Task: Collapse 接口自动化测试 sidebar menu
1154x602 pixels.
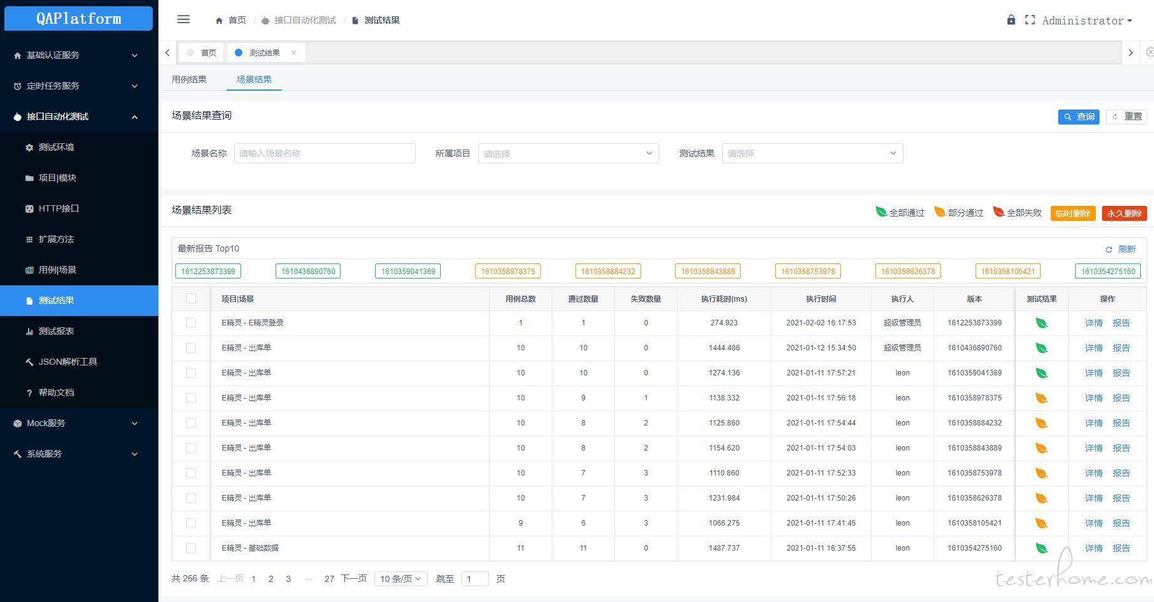Action: (79, 116)
